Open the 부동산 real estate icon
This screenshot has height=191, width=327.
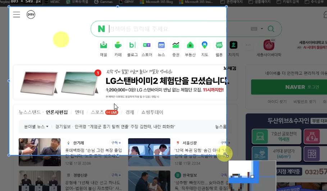pyautogui.click(x=190, y=45)
